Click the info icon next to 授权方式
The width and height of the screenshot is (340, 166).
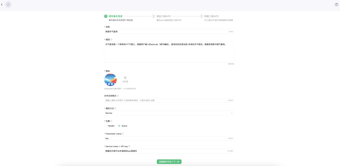point(115,108)
